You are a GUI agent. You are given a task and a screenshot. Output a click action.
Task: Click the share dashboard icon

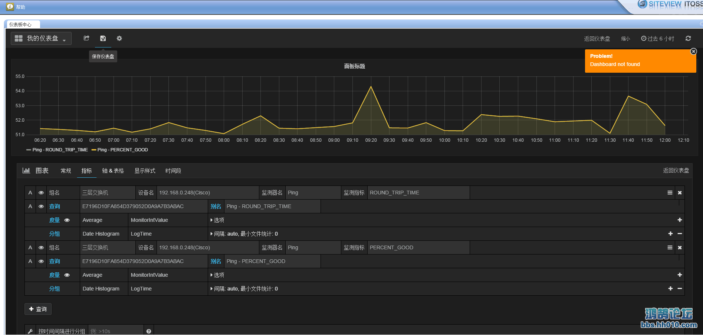[x=86, y=38]
